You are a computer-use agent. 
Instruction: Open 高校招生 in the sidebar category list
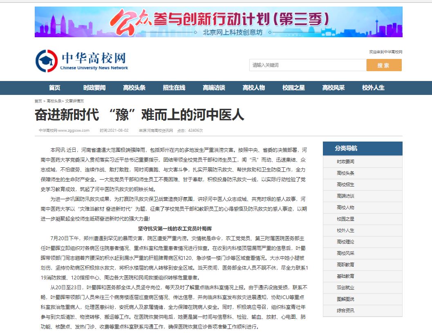(345, 184)
